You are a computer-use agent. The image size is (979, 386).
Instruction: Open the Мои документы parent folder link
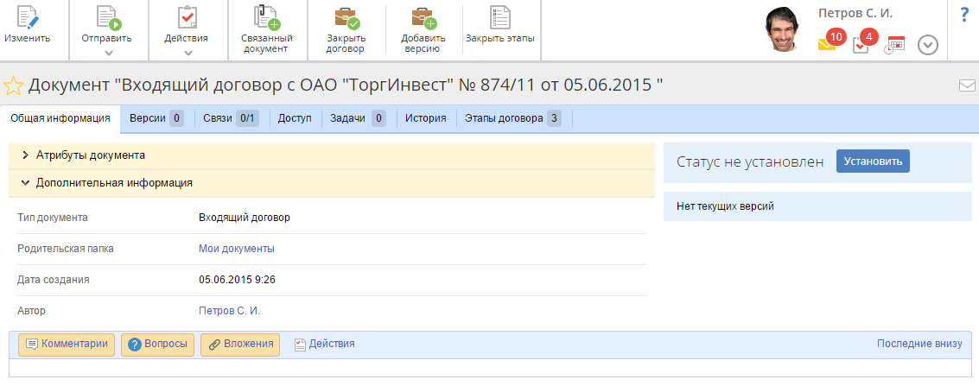236,249
